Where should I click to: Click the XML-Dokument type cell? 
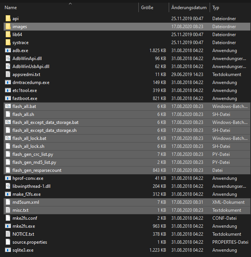[229, 202]
